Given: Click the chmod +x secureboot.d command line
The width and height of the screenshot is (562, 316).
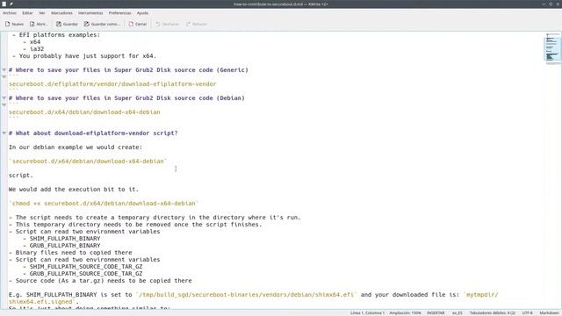Looking at the screenshot, I should (104, 203).
